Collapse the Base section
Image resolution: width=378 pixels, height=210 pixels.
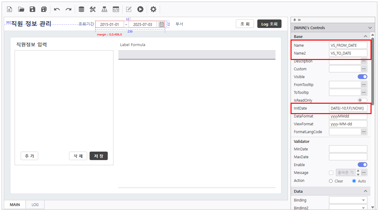[x=365, y=37]
